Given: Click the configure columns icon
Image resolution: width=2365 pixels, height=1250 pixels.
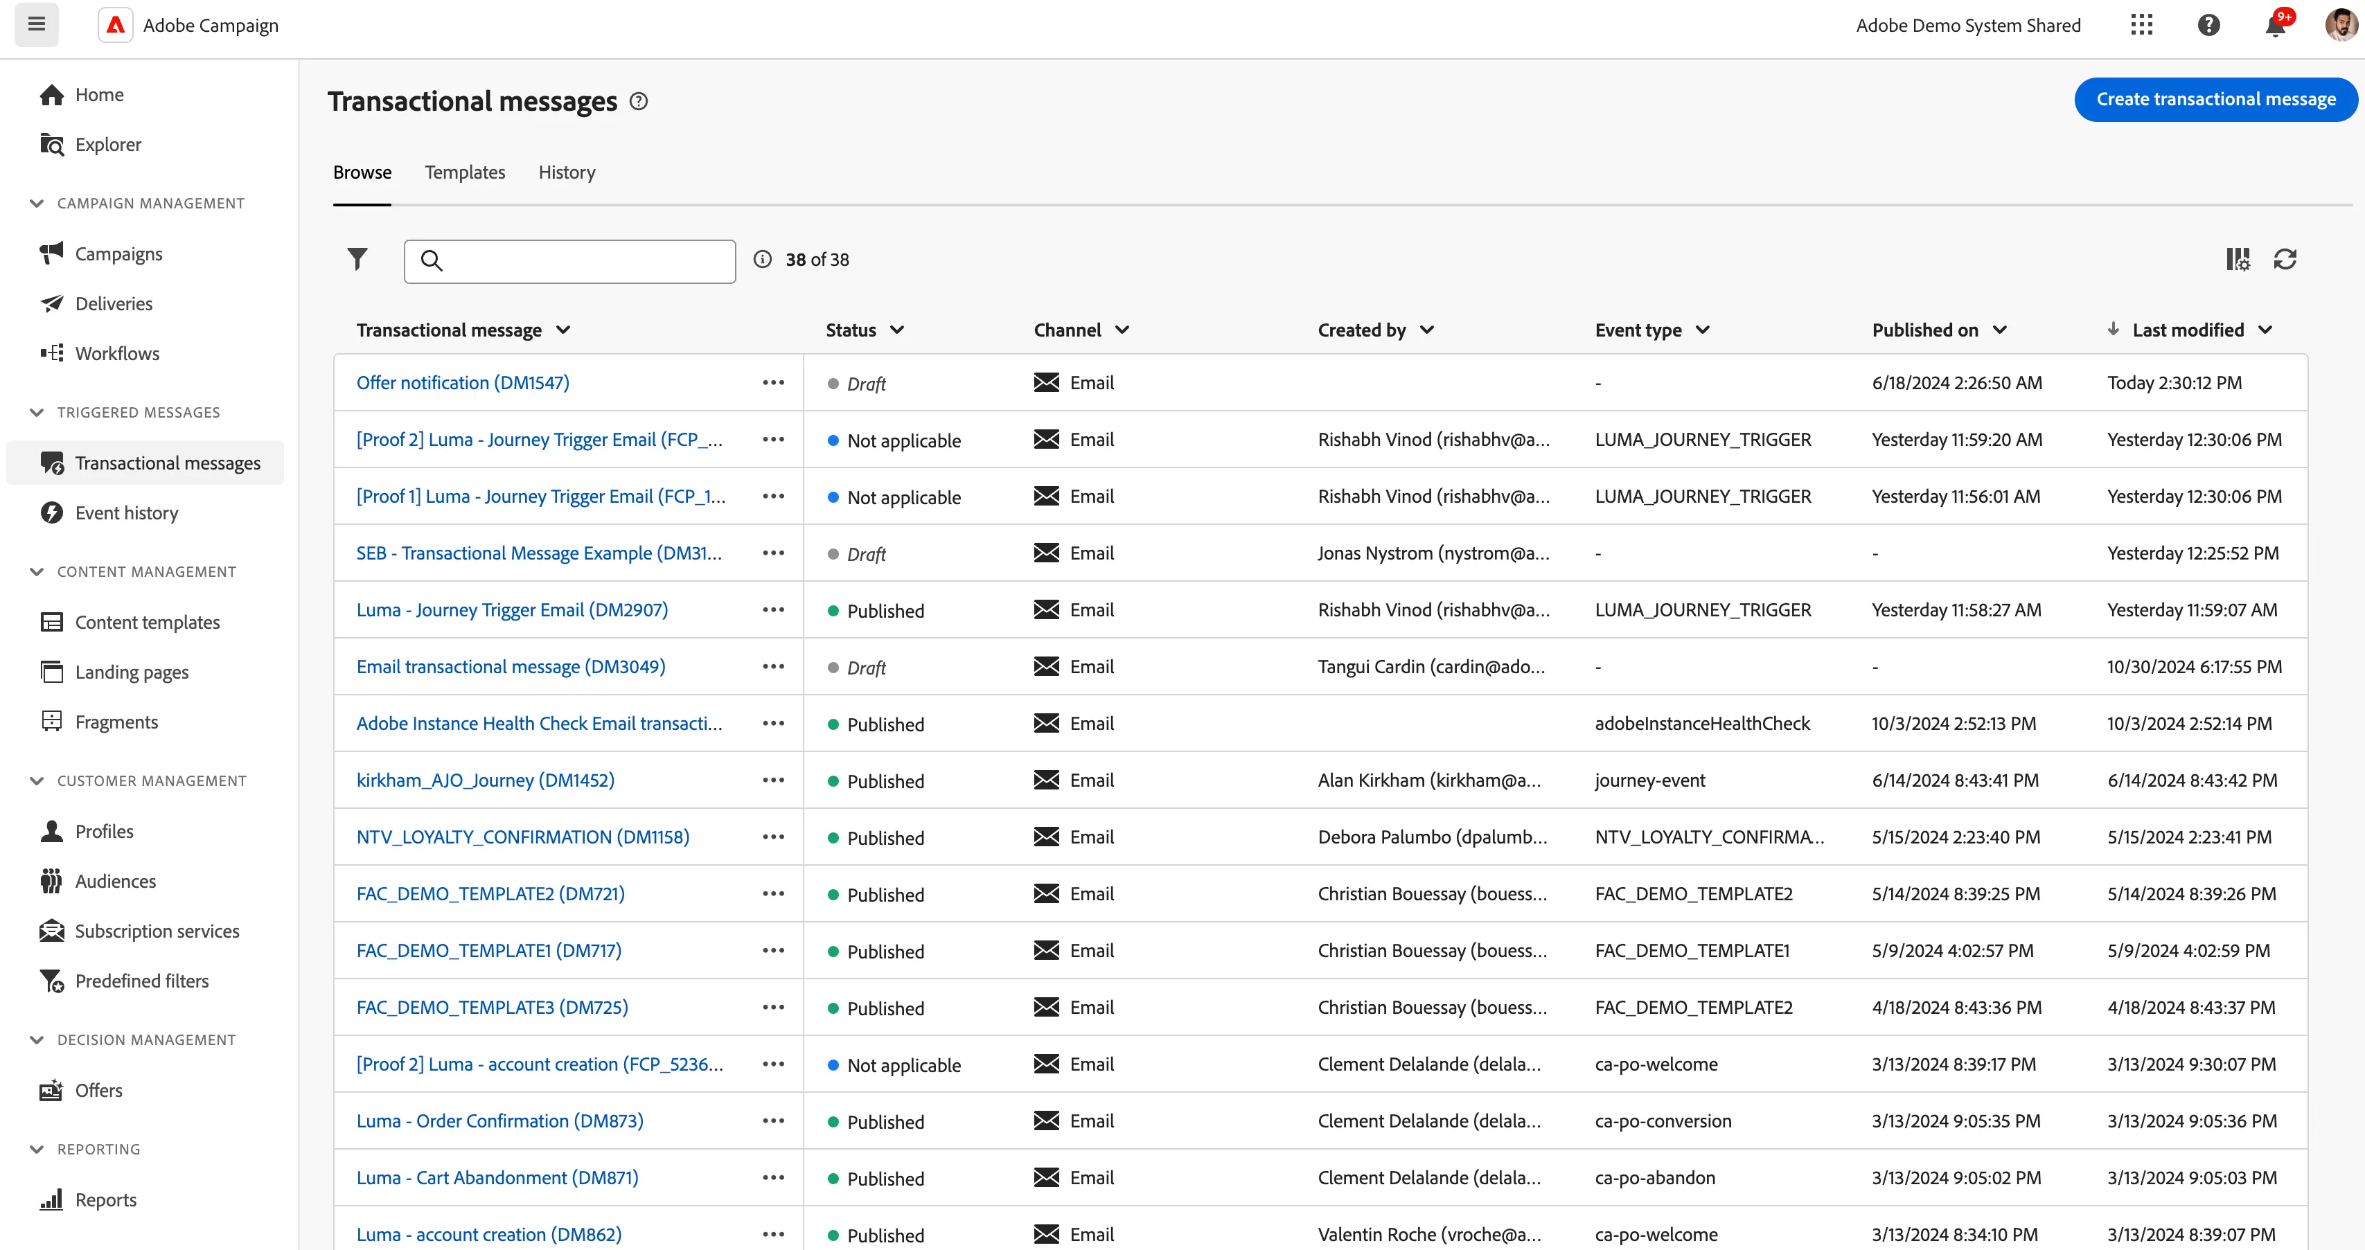Looking at the screenshot, I should point(2238,260).
